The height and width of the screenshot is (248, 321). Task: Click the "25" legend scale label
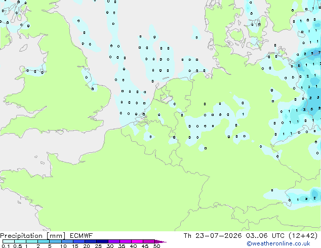click(x=98, y=246)
